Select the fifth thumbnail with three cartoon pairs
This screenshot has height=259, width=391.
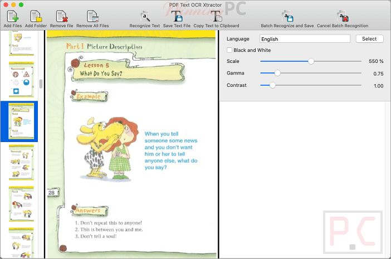pyautogui.click(x=21, y=204)
